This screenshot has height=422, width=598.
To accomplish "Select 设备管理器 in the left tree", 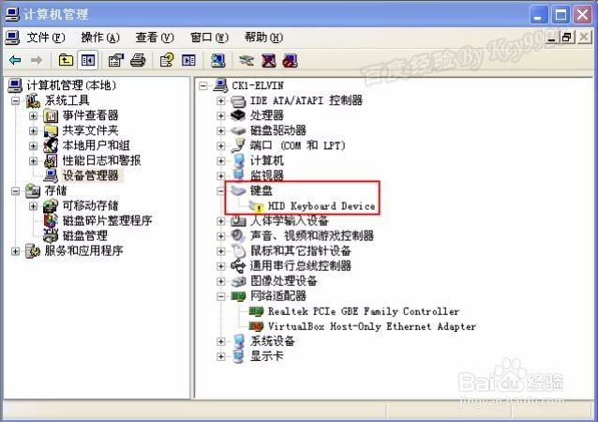I will [90, 175].
